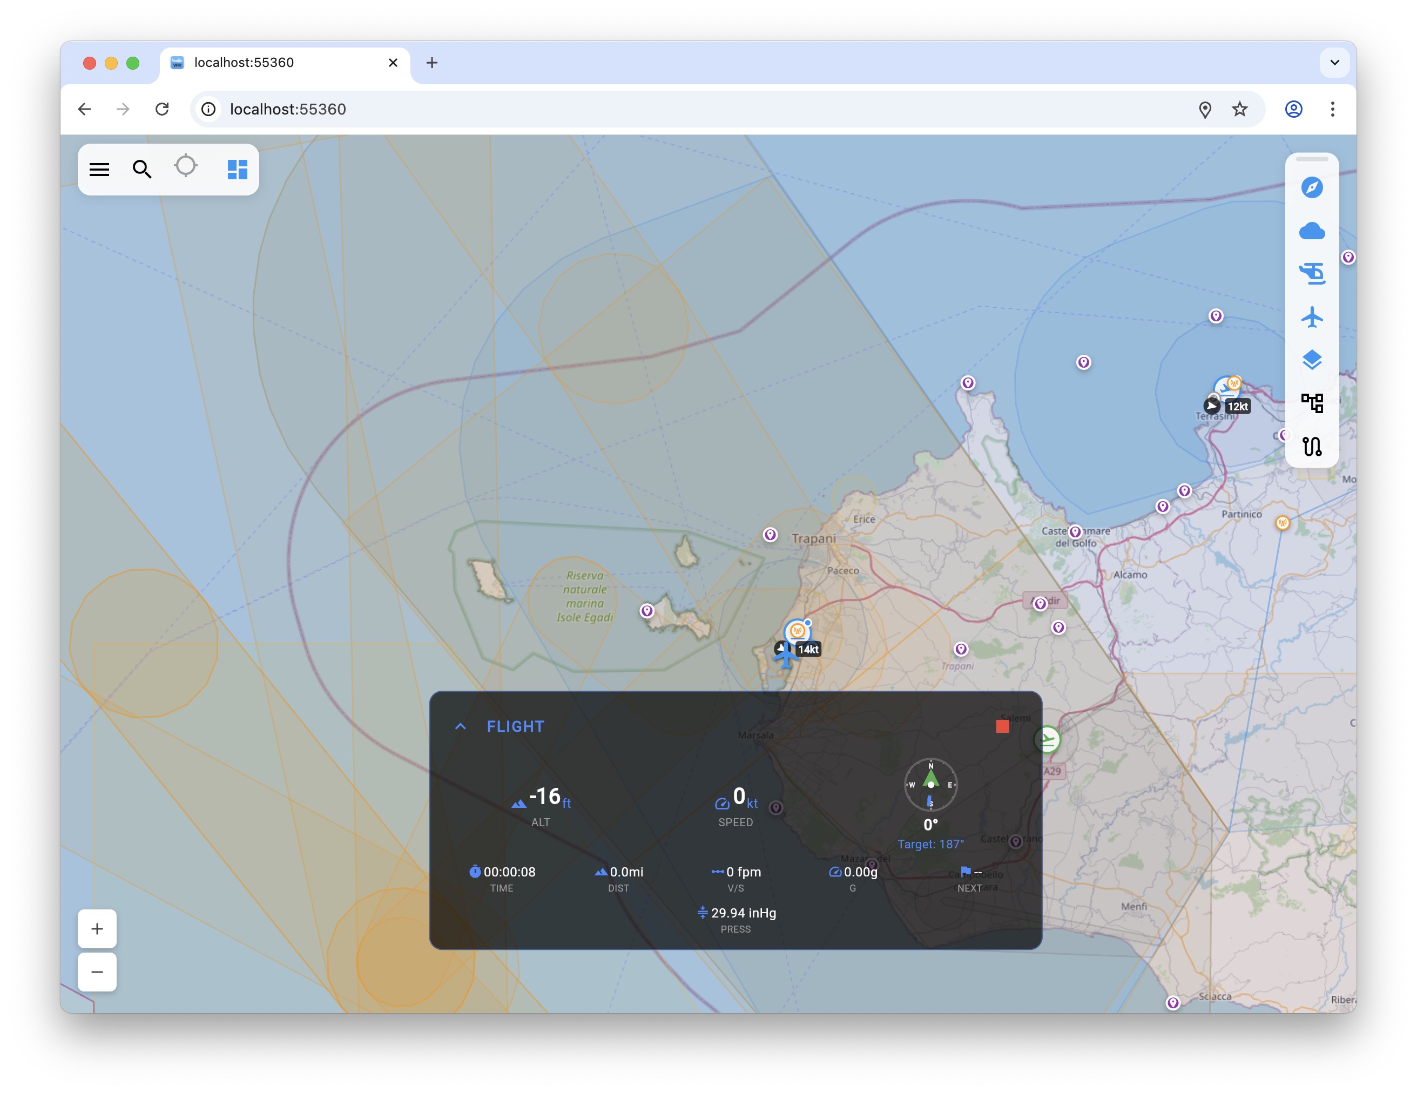Screen dimensions: 1417x1093
Task: Go back in browser history
Action: (84, 109)
